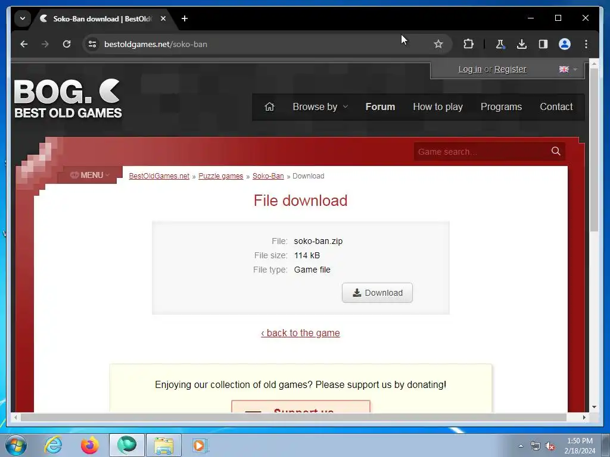Viewport: 610px width, 457px height.
Task: Open the Contact page
Action: pyautogui.click(x=556, y=107)
